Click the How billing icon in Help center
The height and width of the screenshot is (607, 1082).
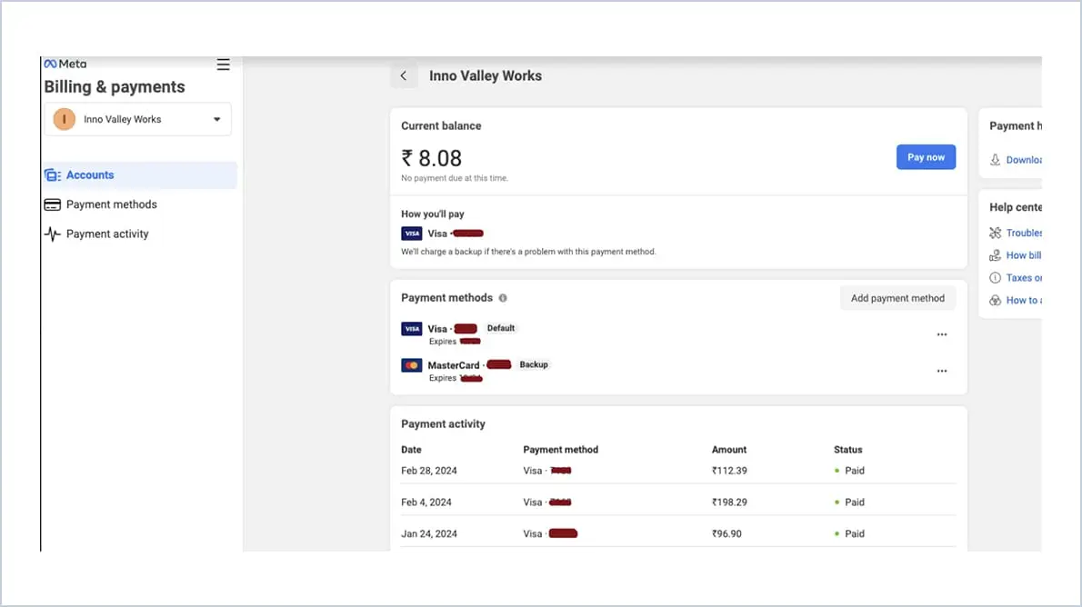[x=995, y=255]
